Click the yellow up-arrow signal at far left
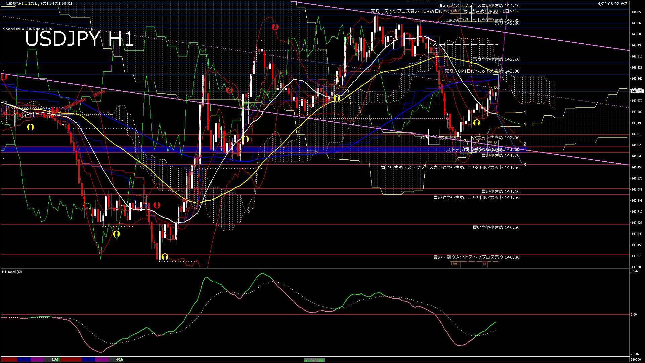 click(31, 127)
